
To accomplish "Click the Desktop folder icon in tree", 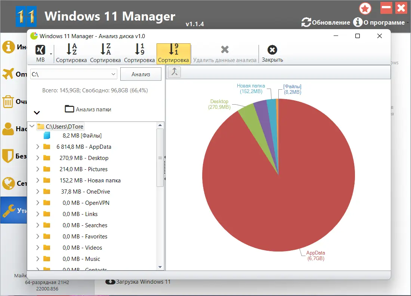I will (47, 158).
